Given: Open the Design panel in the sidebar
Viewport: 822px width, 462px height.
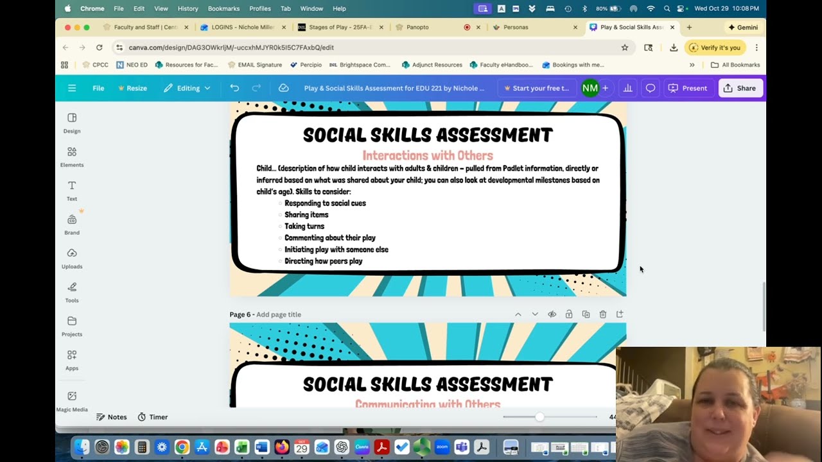Looking at the screenshot, I should pos(72,123).
